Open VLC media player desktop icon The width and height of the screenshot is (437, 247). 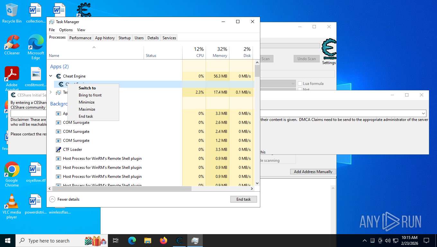tap(12, 206)
